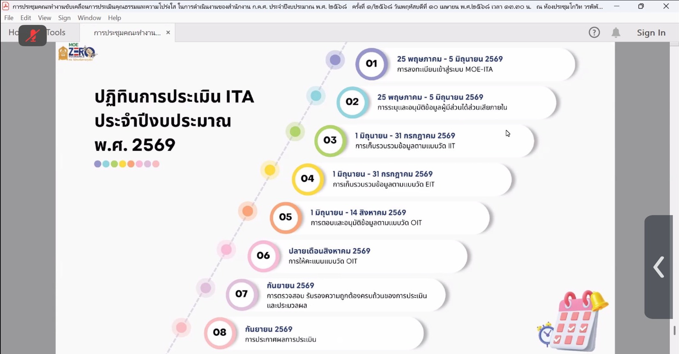
Task: Click text '1 มิถุนายน - 14 สิงหาคม 2569'
Action: coord(358,213)
